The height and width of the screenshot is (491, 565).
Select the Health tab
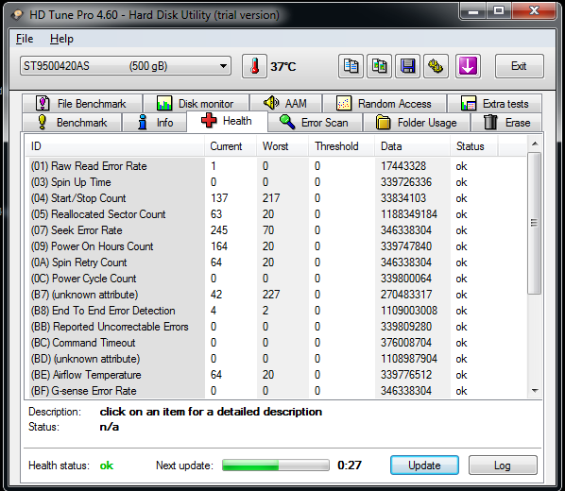(x=227, y=121)
